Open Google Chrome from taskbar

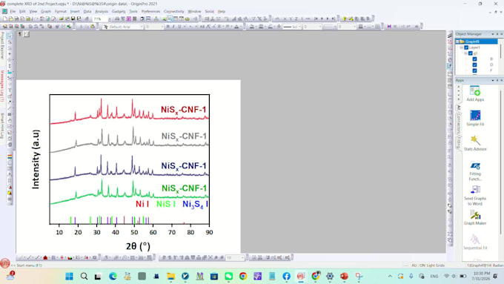point(243,277)
